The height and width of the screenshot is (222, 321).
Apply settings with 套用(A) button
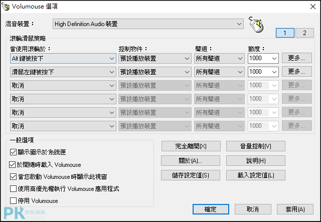click(295, 209)
